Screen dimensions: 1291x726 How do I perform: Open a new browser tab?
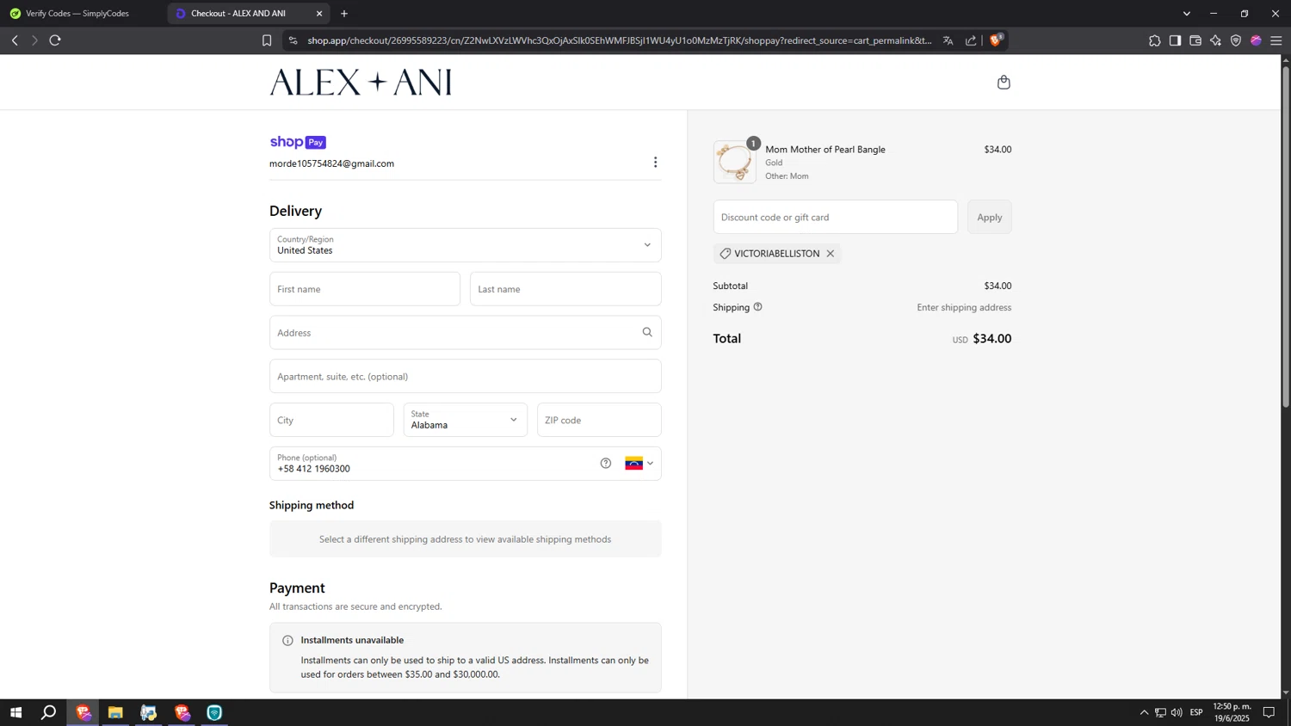pyautogui.click(x=344, y=14)
